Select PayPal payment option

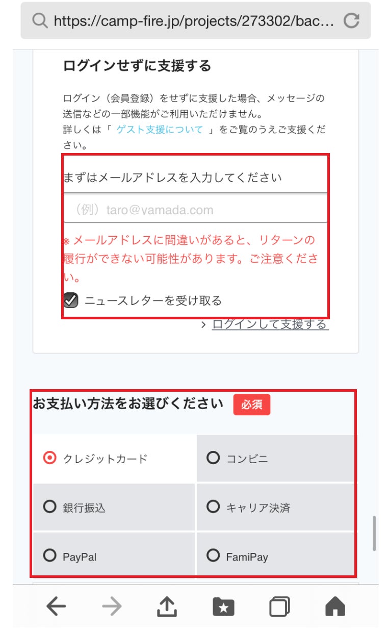click(x=50, y=555)
